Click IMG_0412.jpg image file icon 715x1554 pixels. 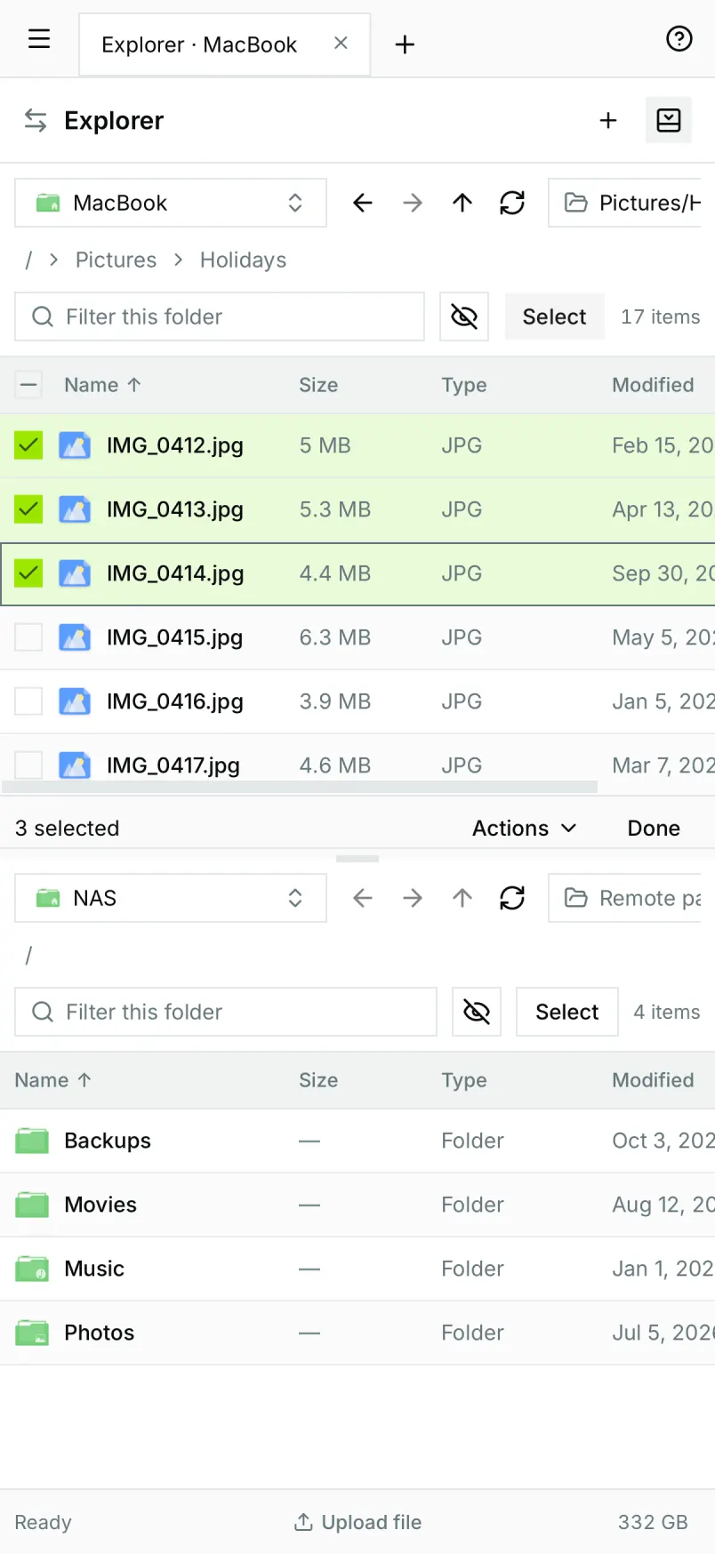tap(75, 445)
